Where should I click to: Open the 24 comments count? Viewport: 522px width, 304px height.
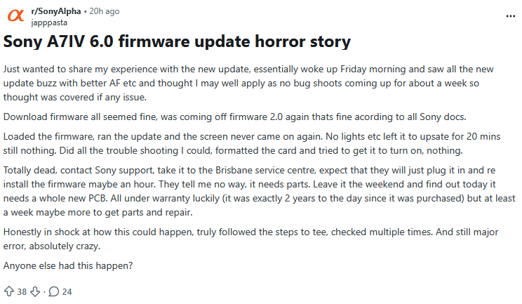(67, 291)
